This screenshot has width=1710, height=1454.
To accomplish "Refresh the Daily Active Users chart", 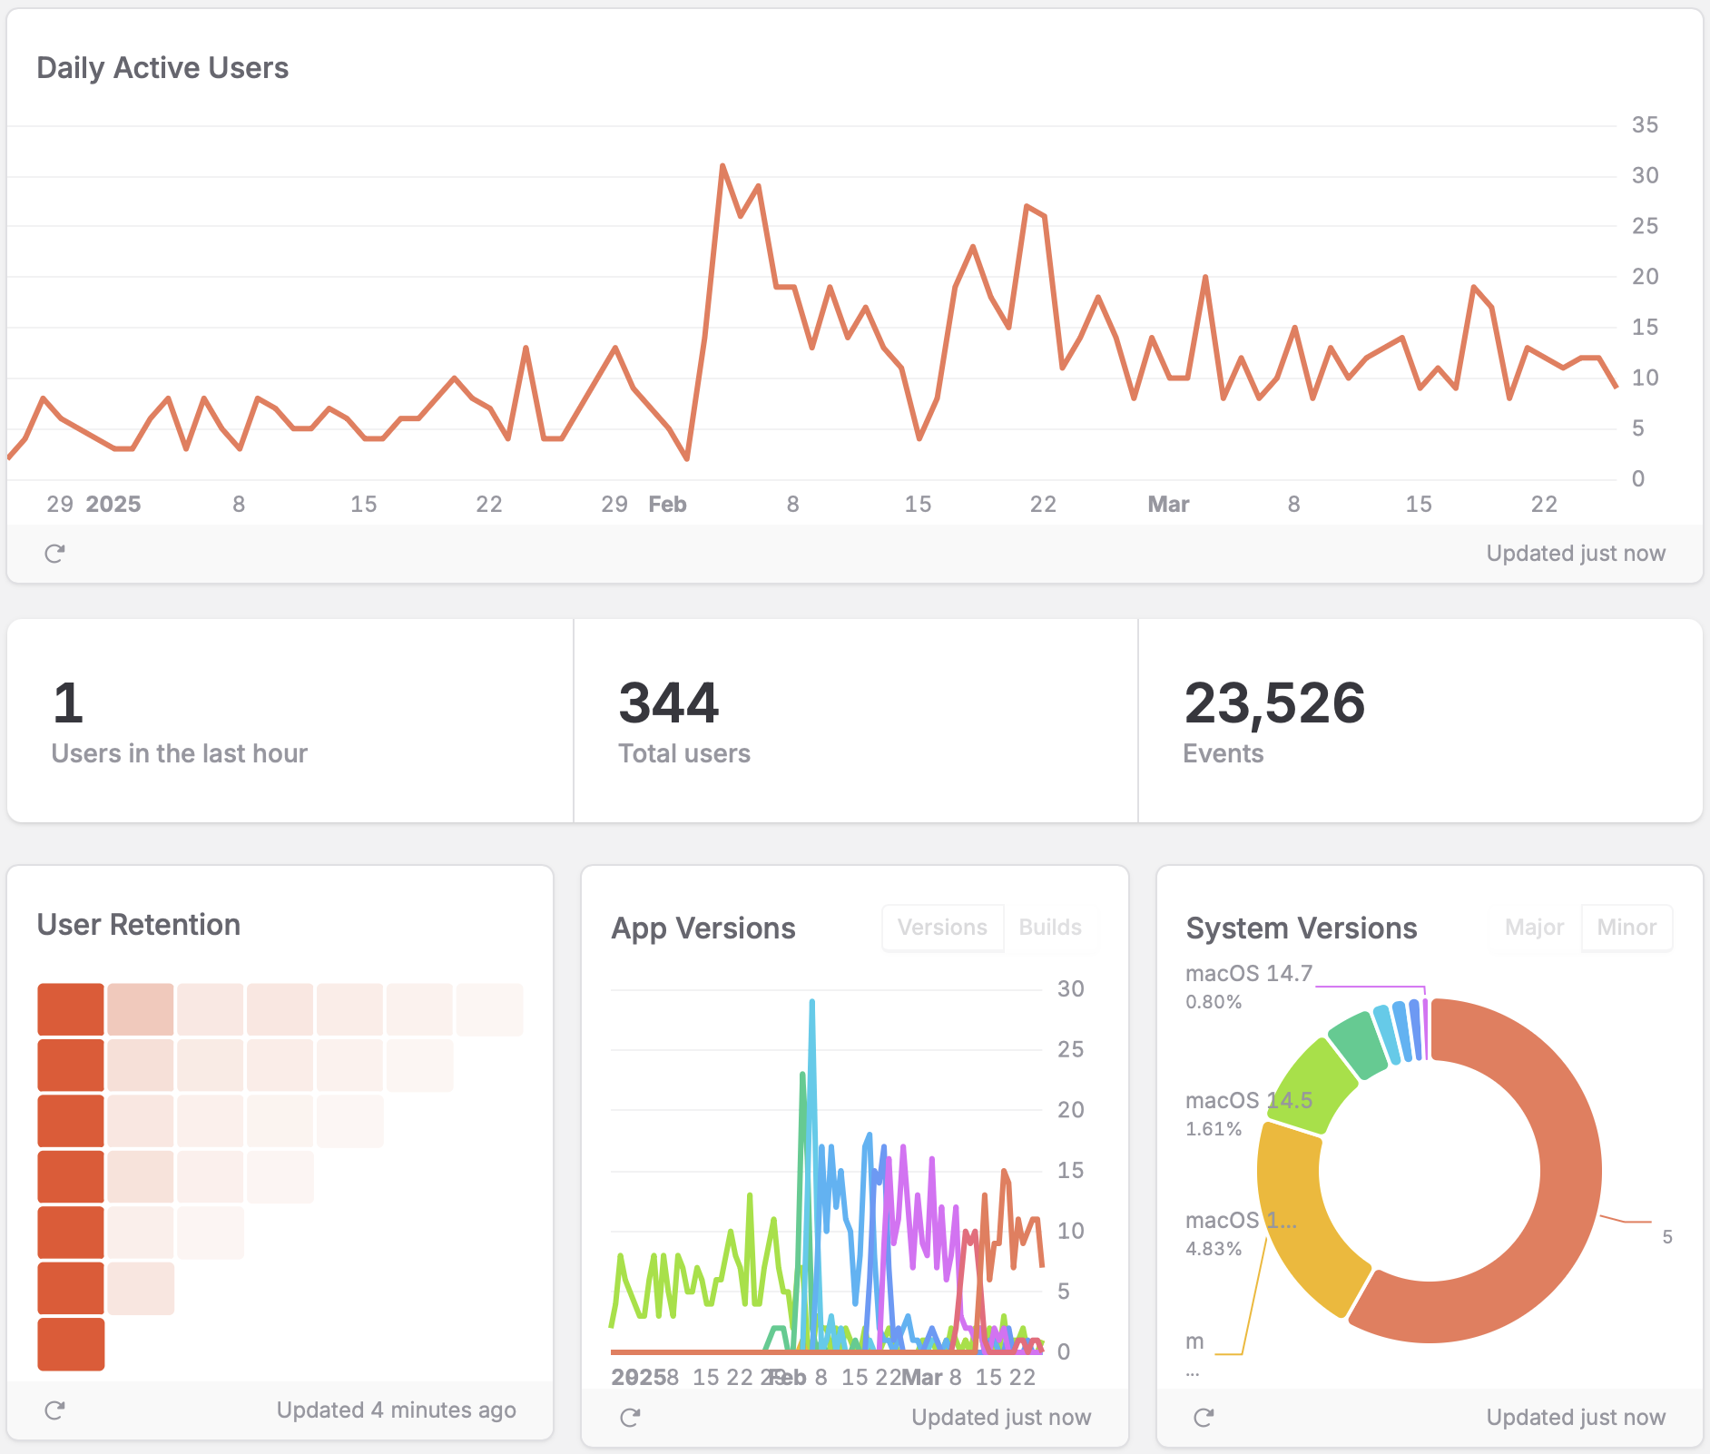I will (54, 553).
